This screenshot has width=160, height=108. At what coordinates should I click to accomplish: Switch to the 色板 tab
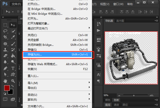116,100
